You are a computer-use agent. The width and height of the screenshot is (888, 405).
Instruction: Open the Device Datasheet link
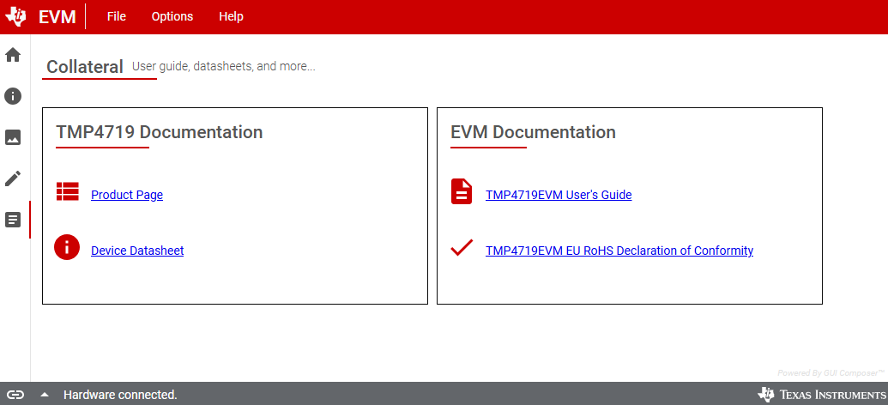[x=137, y=251]
